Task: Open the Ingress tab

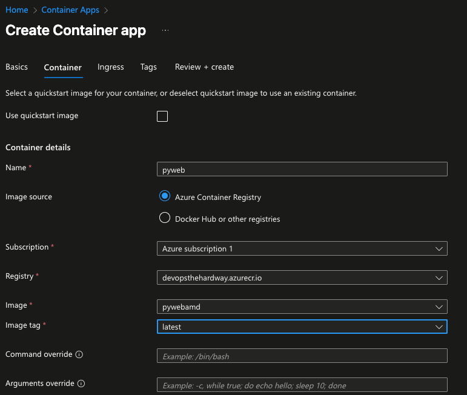Action: pyautogui.click(x=111, y=67)
